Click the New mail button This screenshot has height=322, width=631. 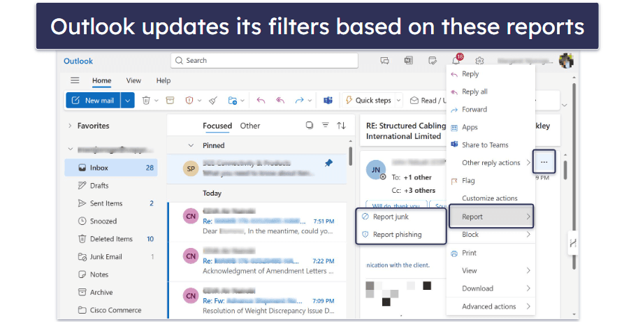click(x=93, y=100)
